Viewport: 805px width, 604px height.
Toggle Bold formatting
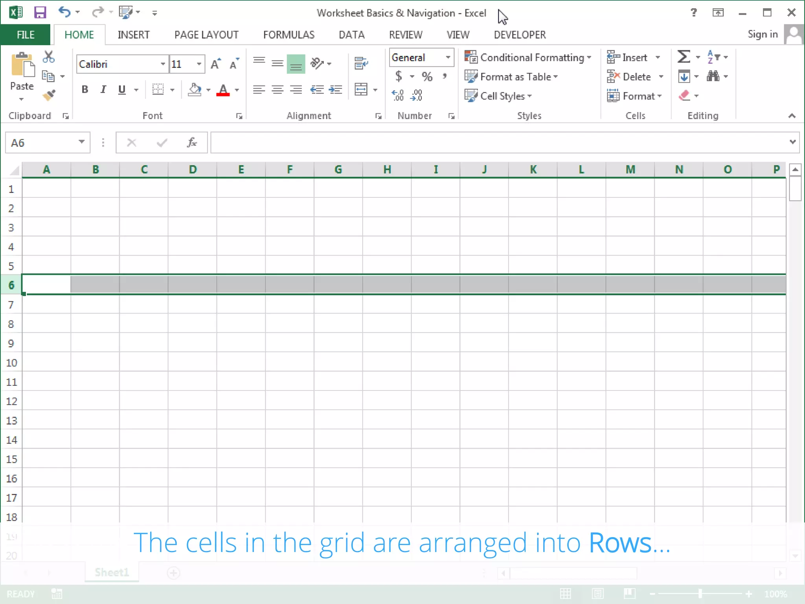point(85,90)
